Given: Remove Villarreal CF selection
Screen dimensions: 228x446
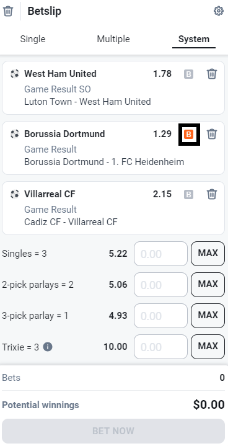Looking at the screenshot, I should pos(212,194).
